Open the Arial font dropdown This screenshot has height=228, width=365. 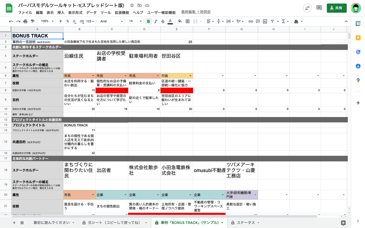tap(111, 21)
